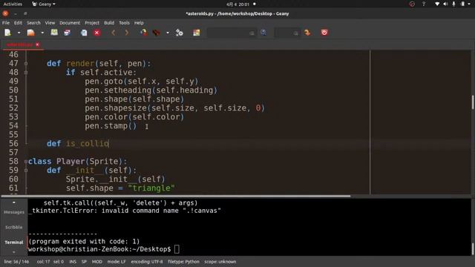Open the Tools menu
Viewport: 475px width, 267px height.
click(124, 23)
